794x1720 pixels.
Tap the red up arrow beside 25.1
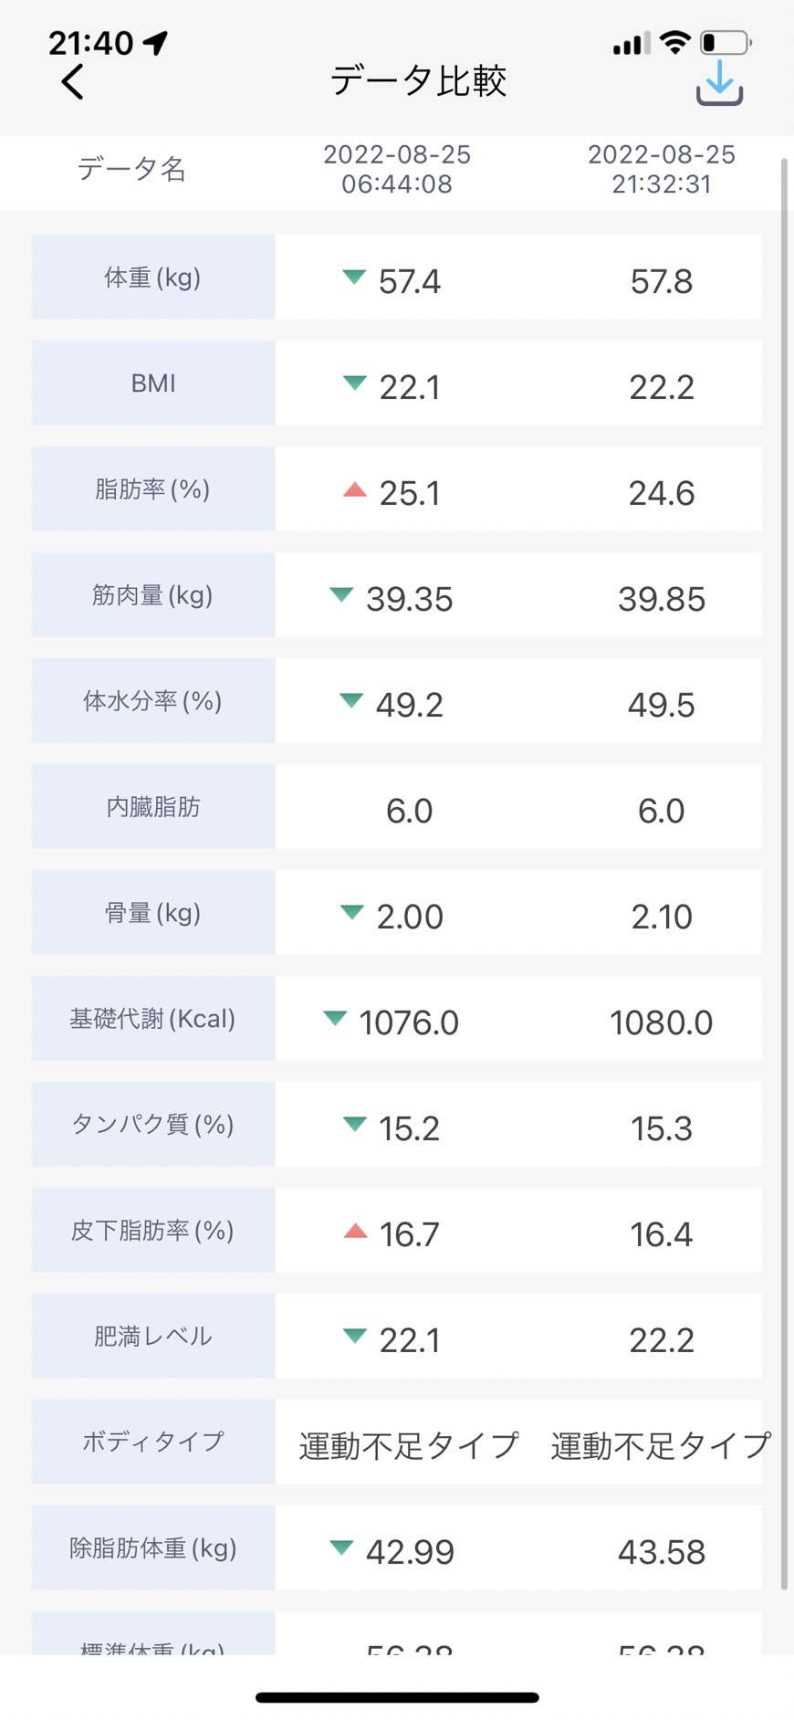(355, 489)
